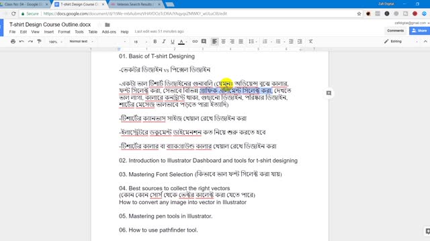This screenshot has height=241, width=430.
Task: Click the Undo arrow icon
Action: pos(21,42)
